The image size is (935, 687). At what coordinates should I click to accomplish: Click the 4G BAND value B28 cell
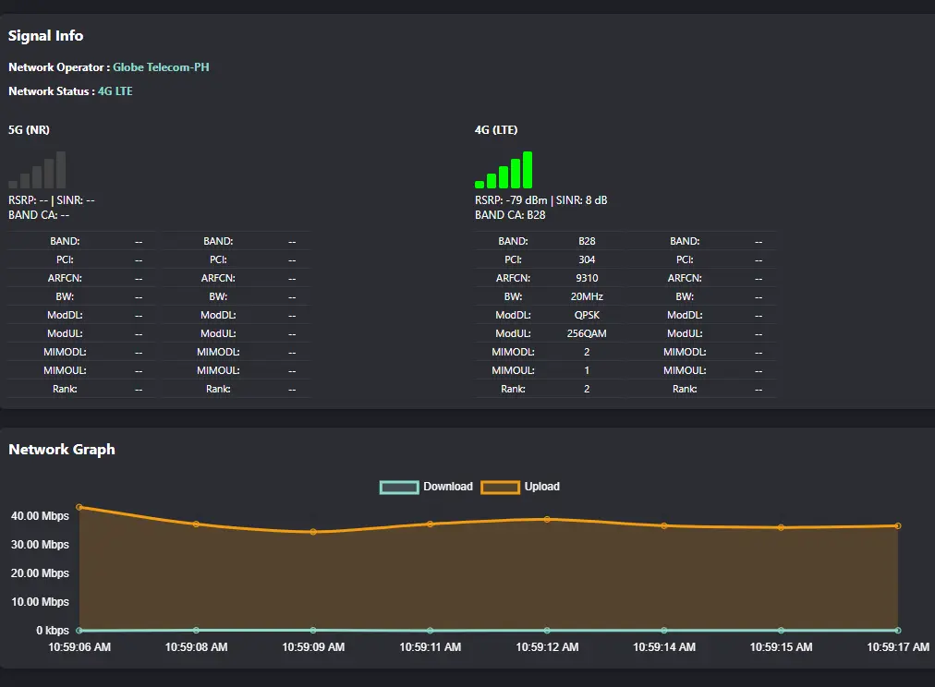point(587,241)
